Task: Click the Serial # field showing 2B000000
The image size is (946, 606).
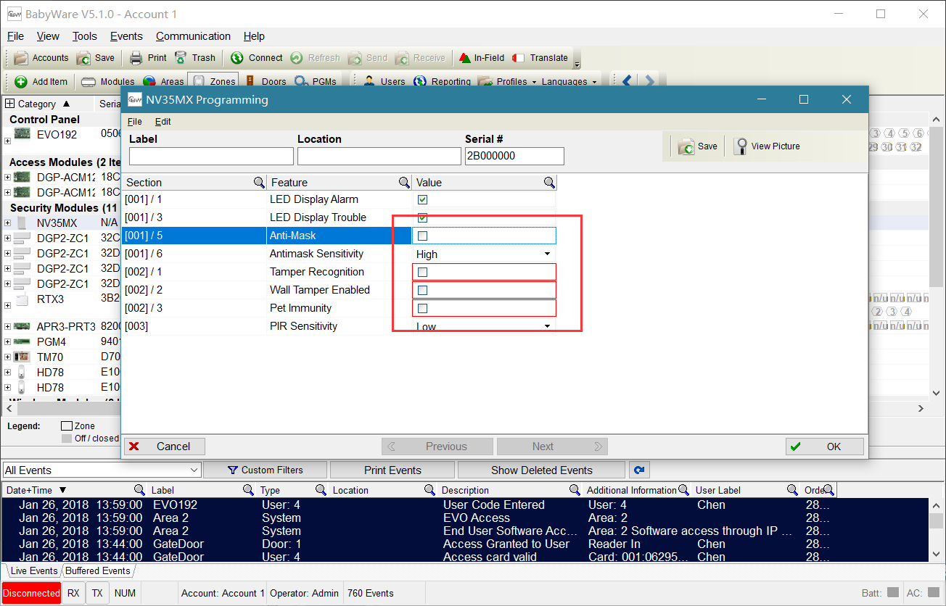Action: tap(514, 156)
